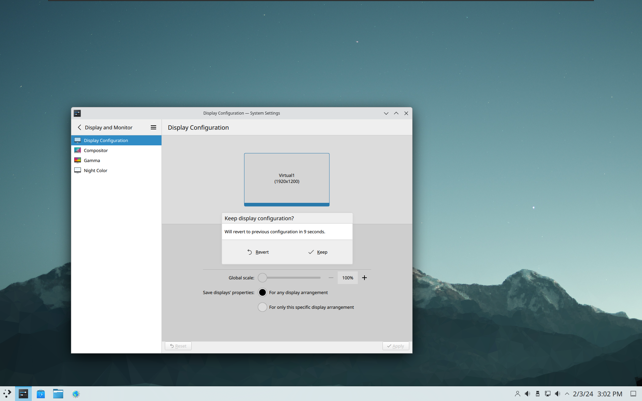Launch Discover software center from taskbar
The width and height of the screenshot is (642, 401).
point(41,394)
